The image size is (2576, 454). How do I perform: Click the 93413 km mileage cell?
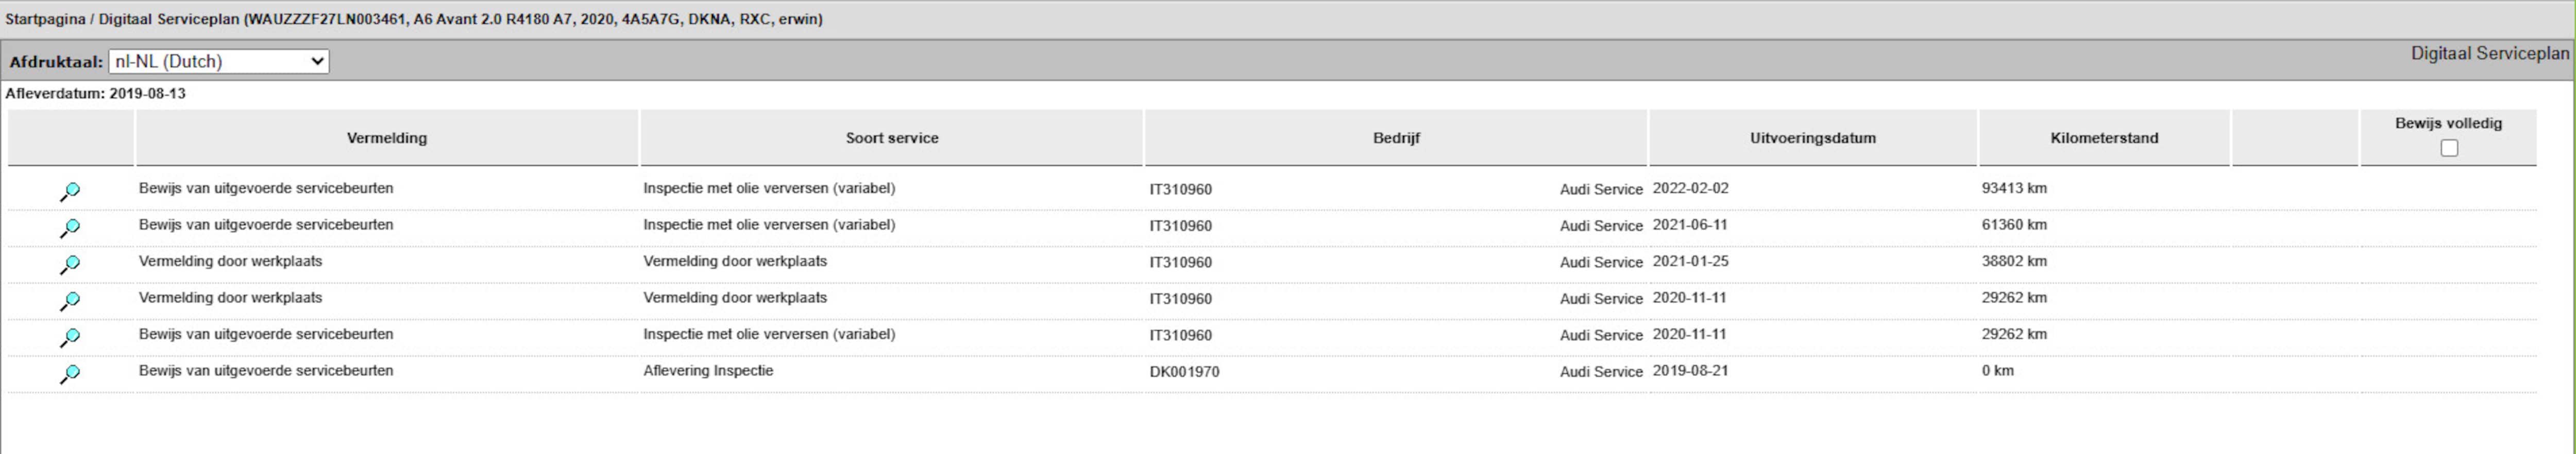2014,188
